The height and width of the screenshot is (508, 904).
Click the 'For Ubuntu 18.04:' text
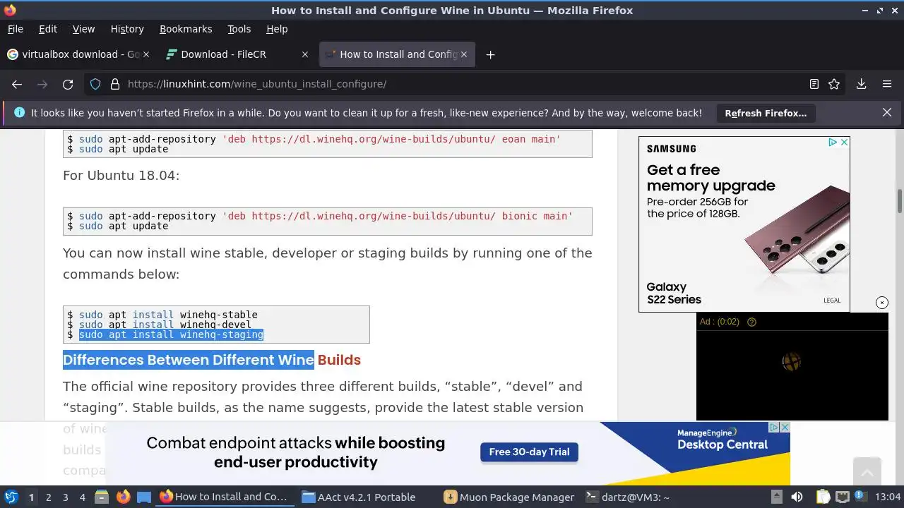click(x=121, y=175)
